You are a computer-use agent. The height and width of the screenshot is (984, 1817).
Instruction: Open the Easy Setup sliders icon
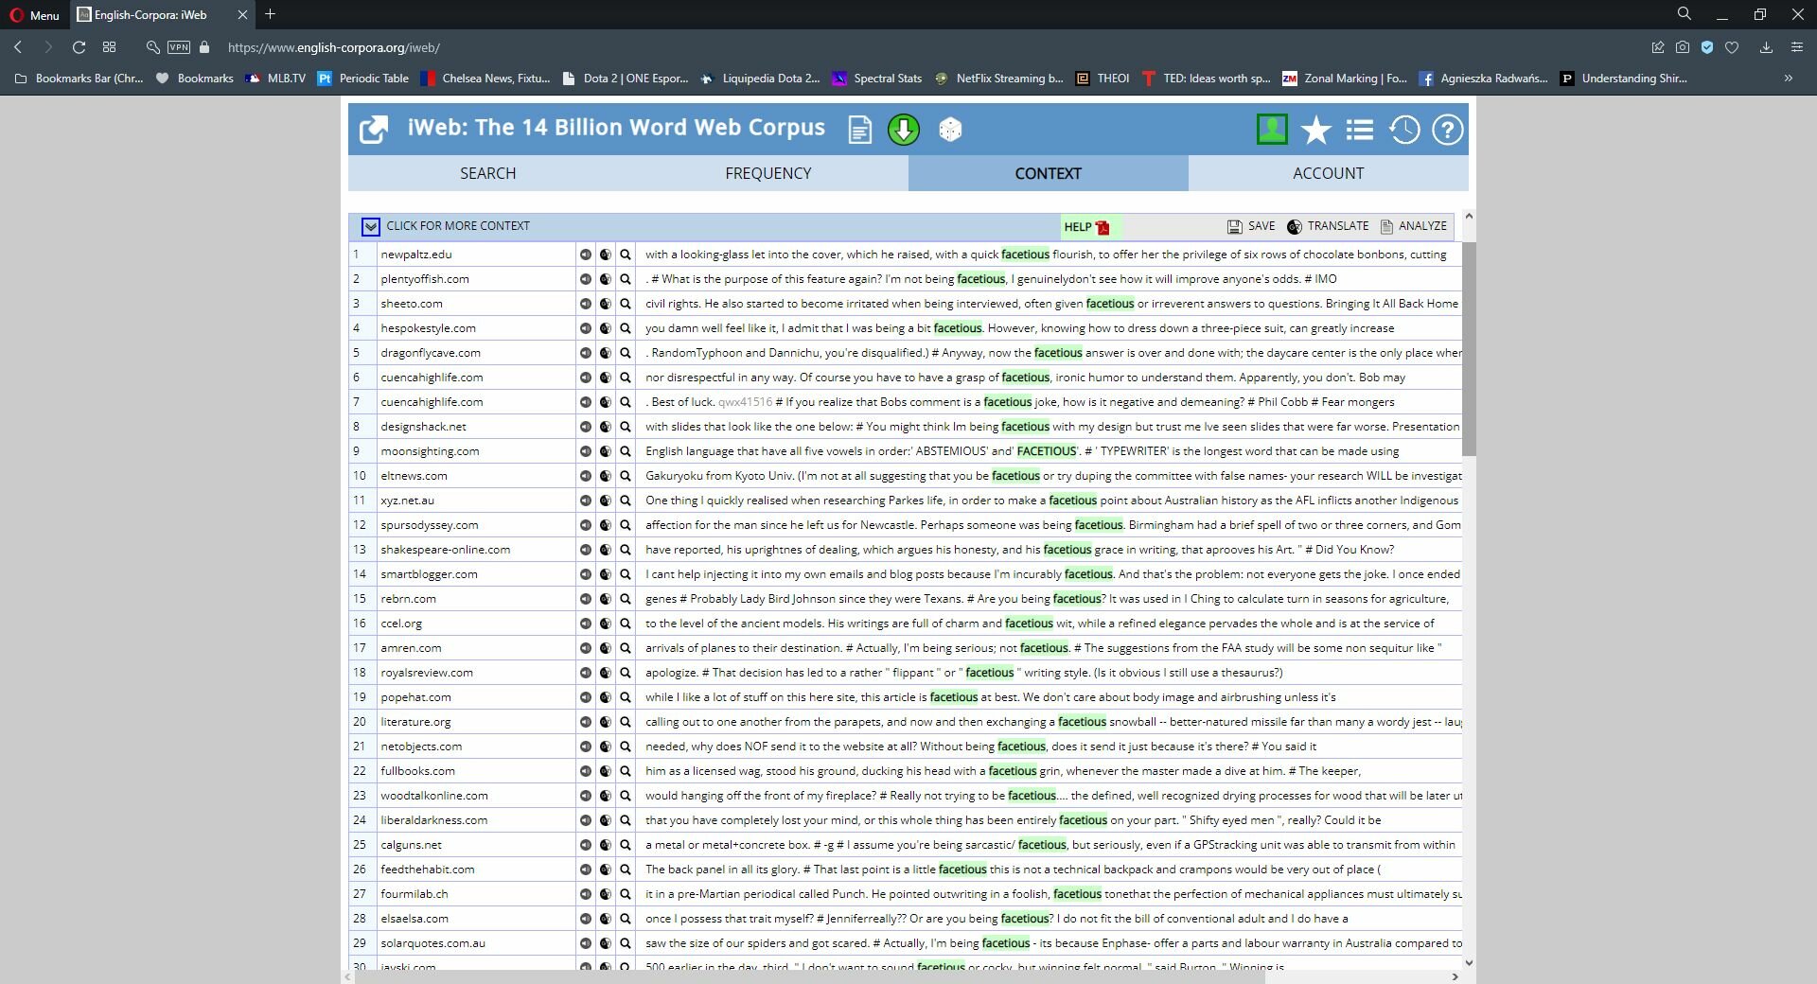click(1797, 47)
